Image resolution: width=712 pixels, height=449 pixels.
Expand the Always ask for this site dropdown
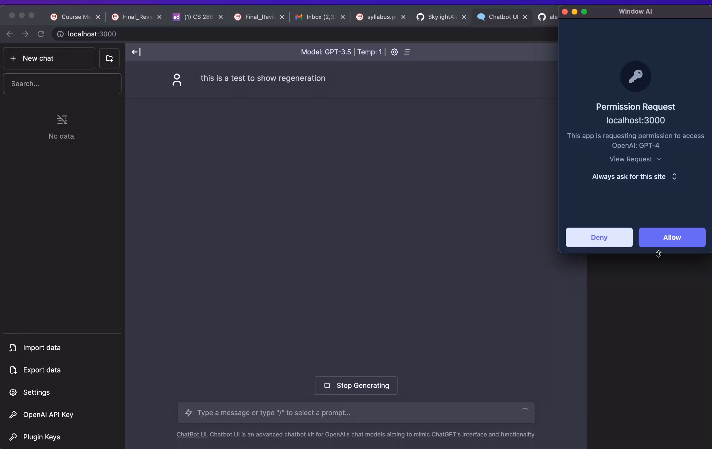pos(634,177)
